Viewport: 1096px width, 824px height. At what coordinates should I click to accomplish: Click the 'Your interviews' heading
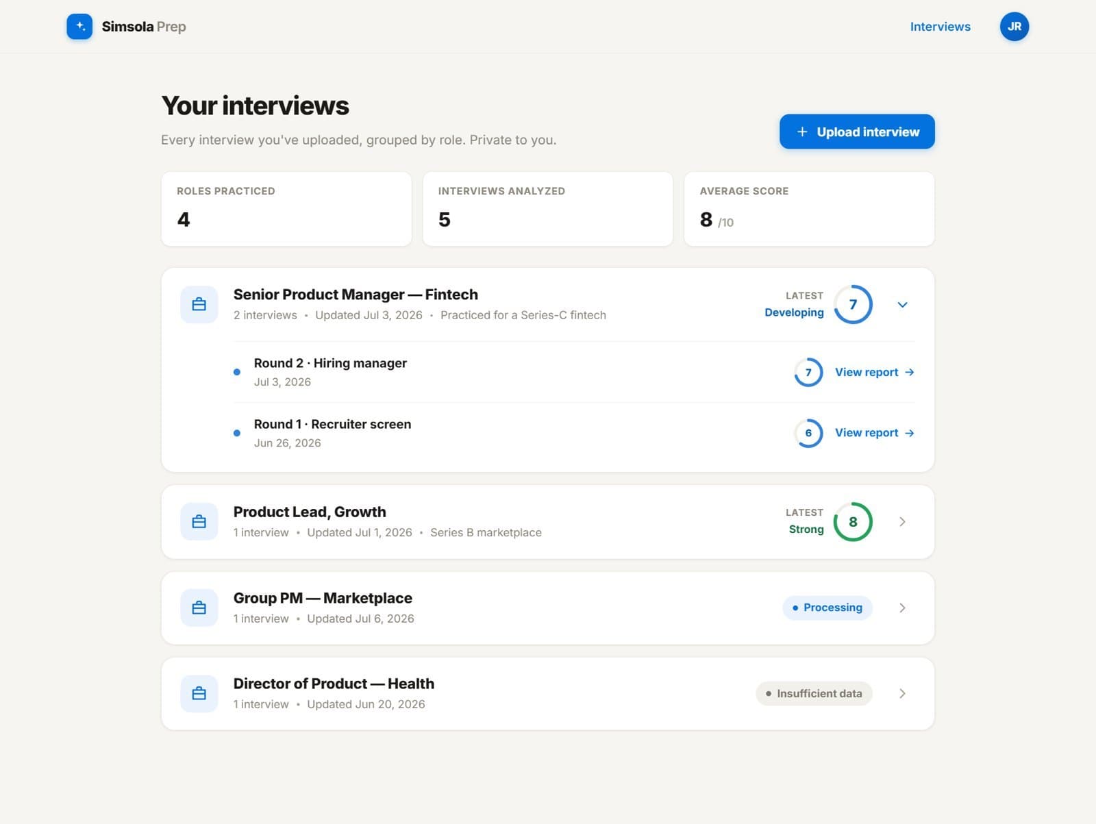click(255, 105)
